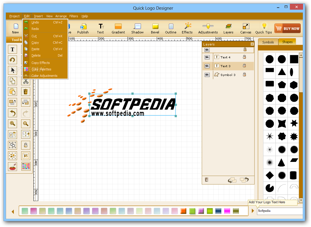This screenshot has width=311, height=227.
Task: Choose Copy Effects in Edit menu
Action: point(46,63)
